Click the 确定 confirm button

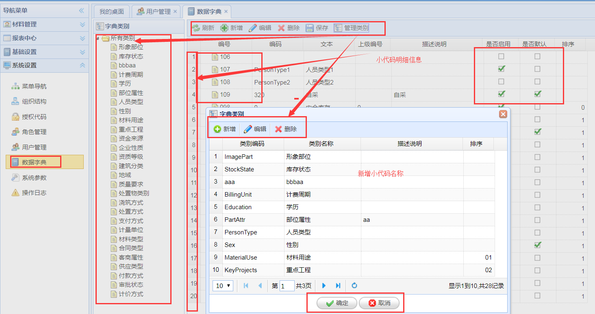click(337, 303)
